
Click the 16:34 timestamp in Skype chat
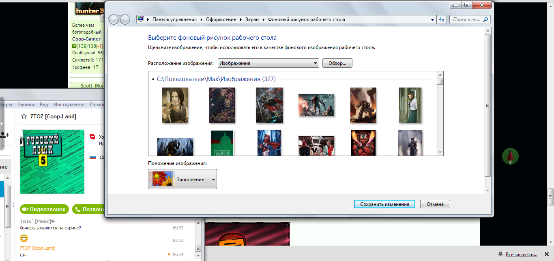(x=178, y=255)
